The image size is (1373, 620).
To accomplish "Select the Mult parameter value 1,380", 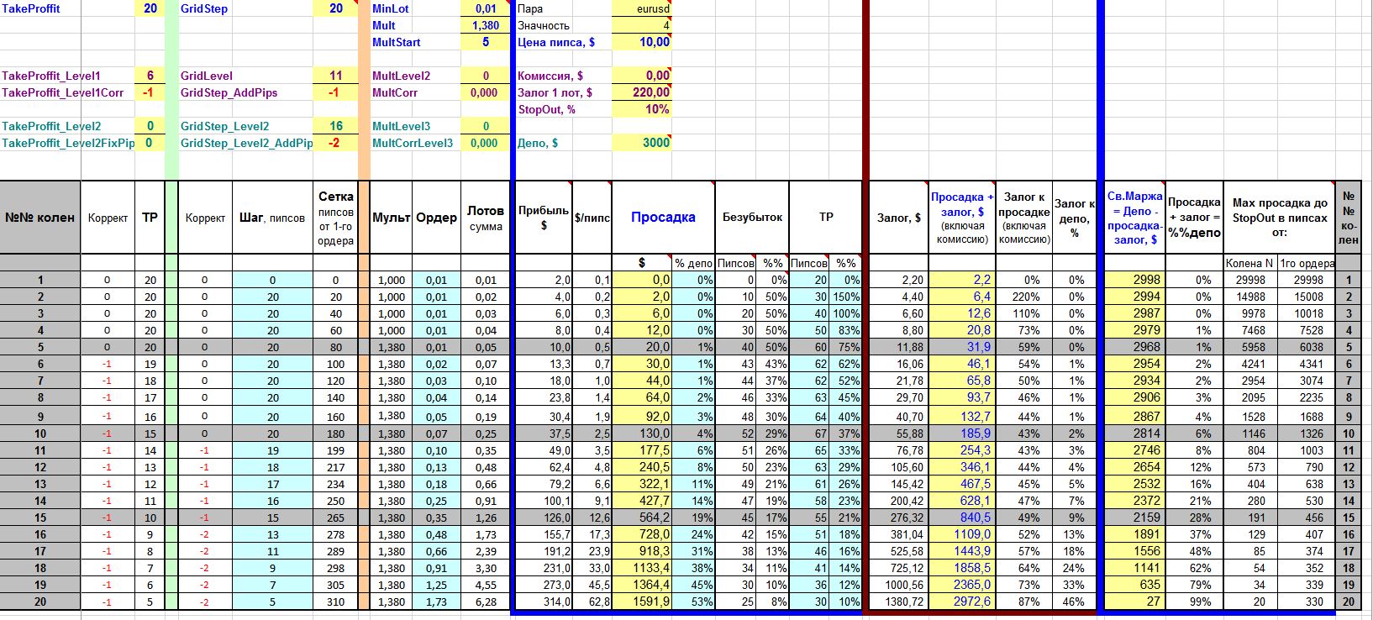I will (486, 25).
